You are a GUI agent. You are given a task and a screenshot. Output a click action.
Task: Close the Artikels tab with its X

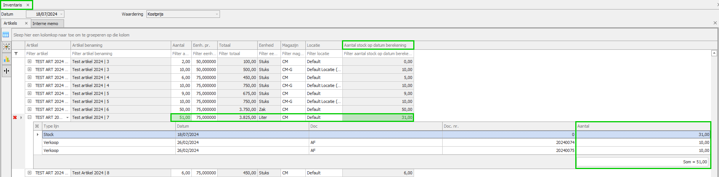pos(26,23)
